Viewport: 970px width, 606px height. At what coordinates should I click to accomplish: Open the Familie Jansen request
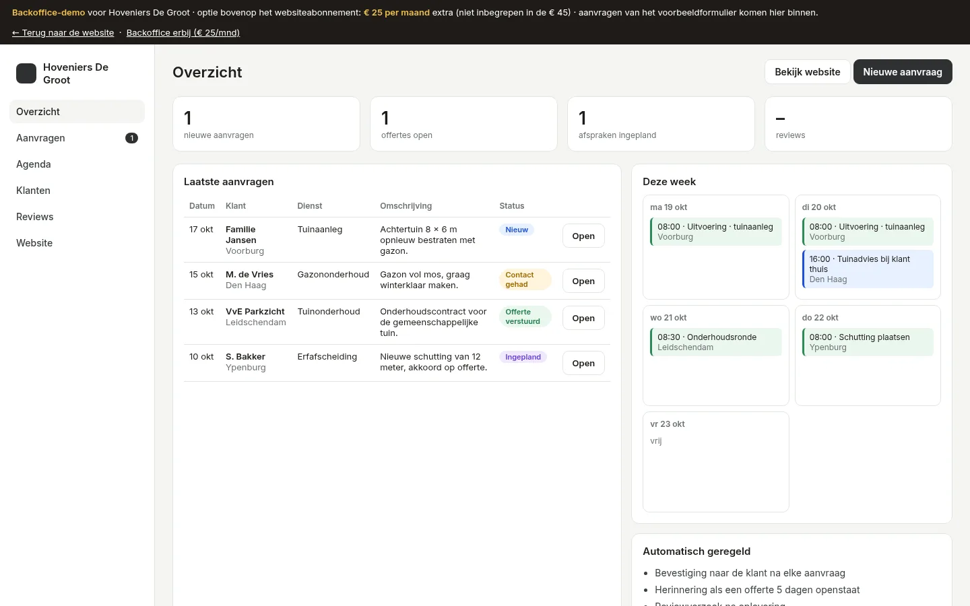coord(583,236)
